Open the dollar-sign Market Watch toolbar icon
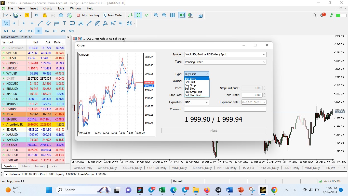Screen dimensions: 348x196 [x=27, y=15]
